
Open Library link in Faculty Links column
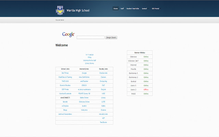tap(103, 98)
